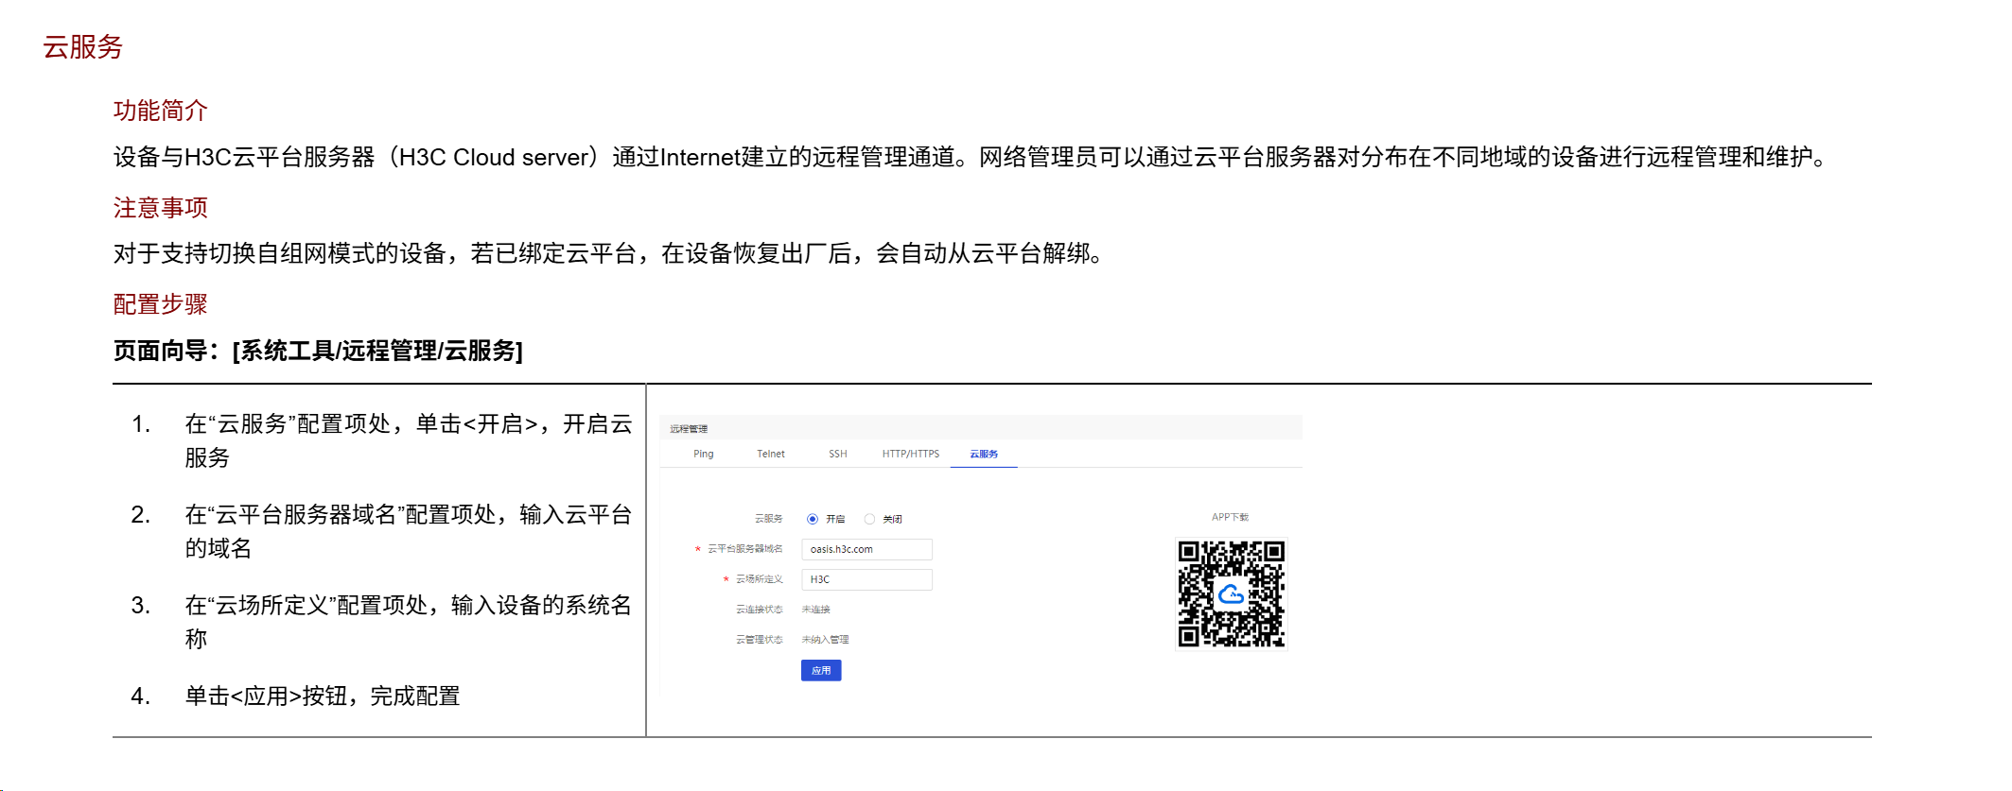2012x791 pixels.
Task: Click the APP下载 label above the QR code
Action: [1230, 517]
